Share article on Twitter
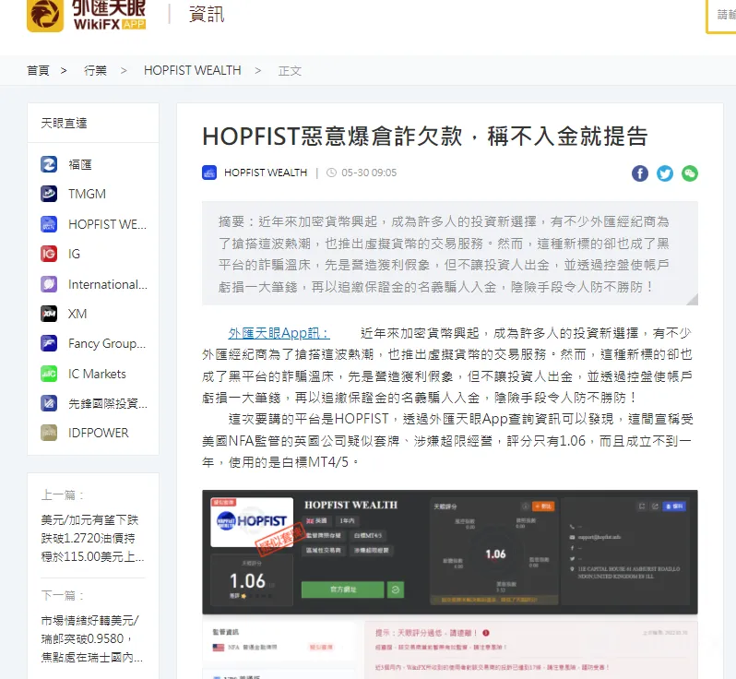 coord(665,173)
